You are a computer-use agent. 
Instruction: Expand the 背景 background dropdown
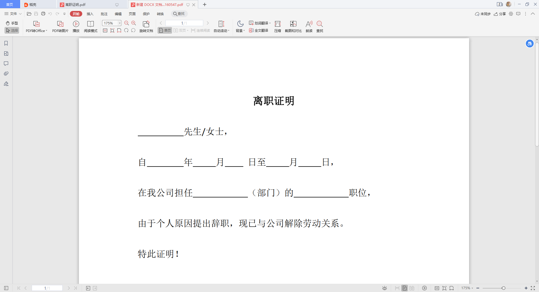244,31
